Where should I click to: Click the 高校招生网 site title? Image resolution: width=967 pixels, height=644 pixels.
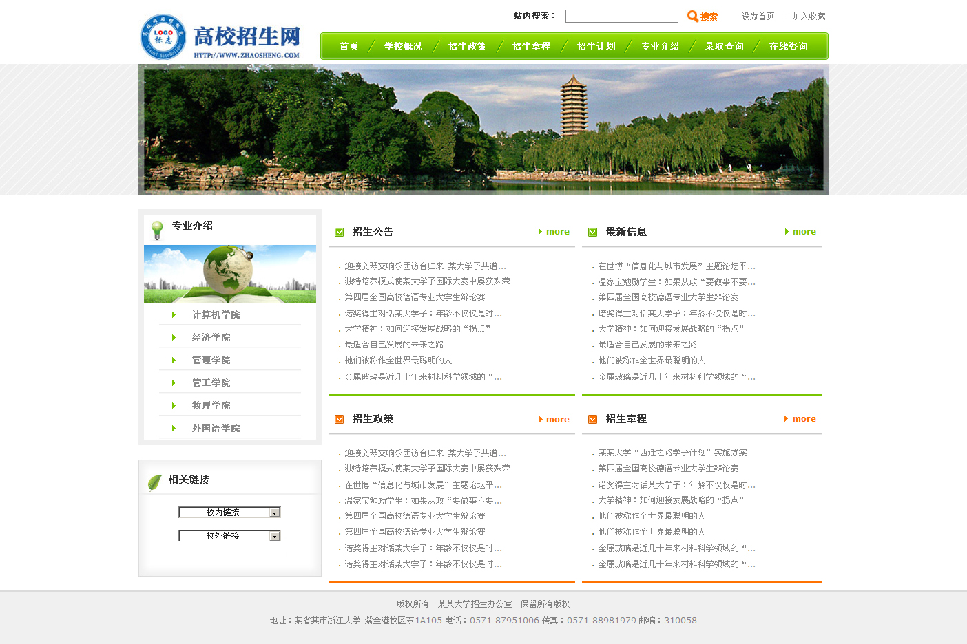247,36
